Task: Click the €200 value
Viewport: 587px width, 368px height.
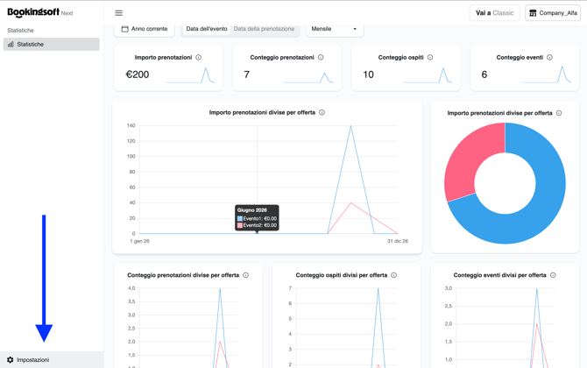Action: click(x=138, y=74)
